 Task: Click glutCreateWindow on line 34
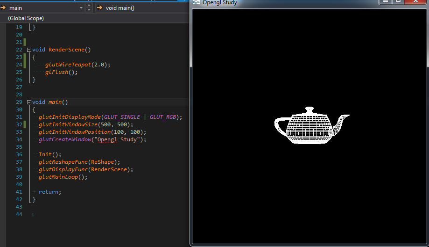tap(65, 139)
